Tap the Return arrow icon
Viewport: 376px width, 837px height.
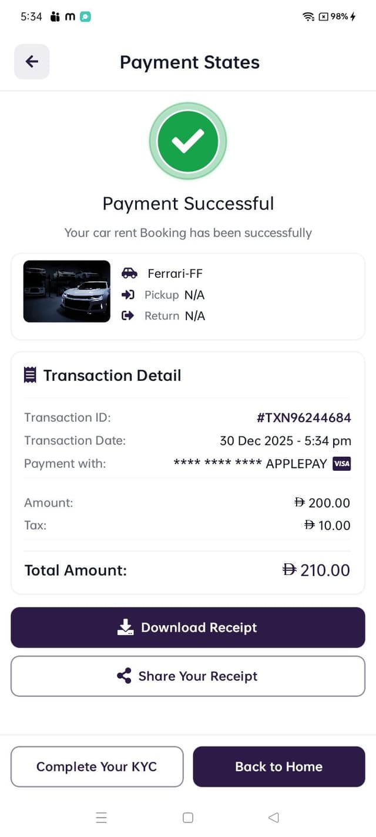[x=128, y=316]
